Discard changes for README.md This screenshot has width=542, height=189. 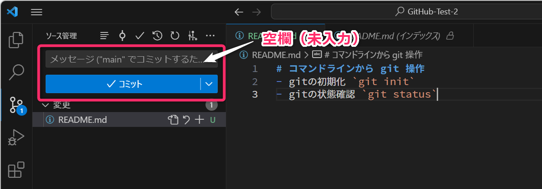(186, 120)
